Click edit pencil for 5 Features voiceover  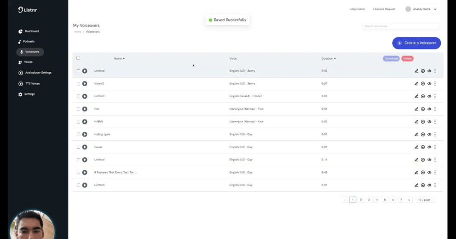point(416,172)
